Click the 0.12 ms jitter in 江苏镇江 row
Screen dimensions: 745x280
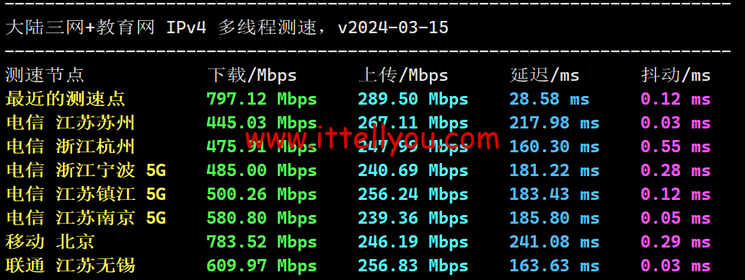coord(676,194)
